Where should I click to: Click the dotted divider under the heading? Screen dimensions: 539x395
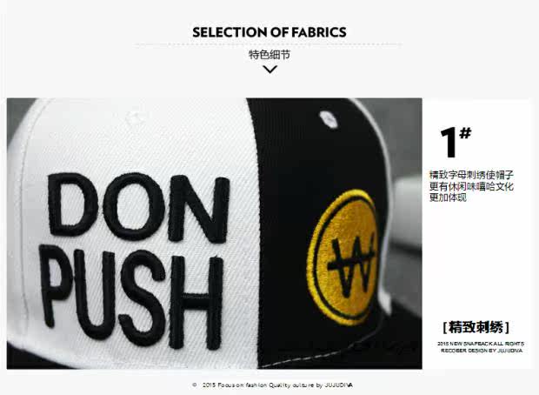click(268, 44)
